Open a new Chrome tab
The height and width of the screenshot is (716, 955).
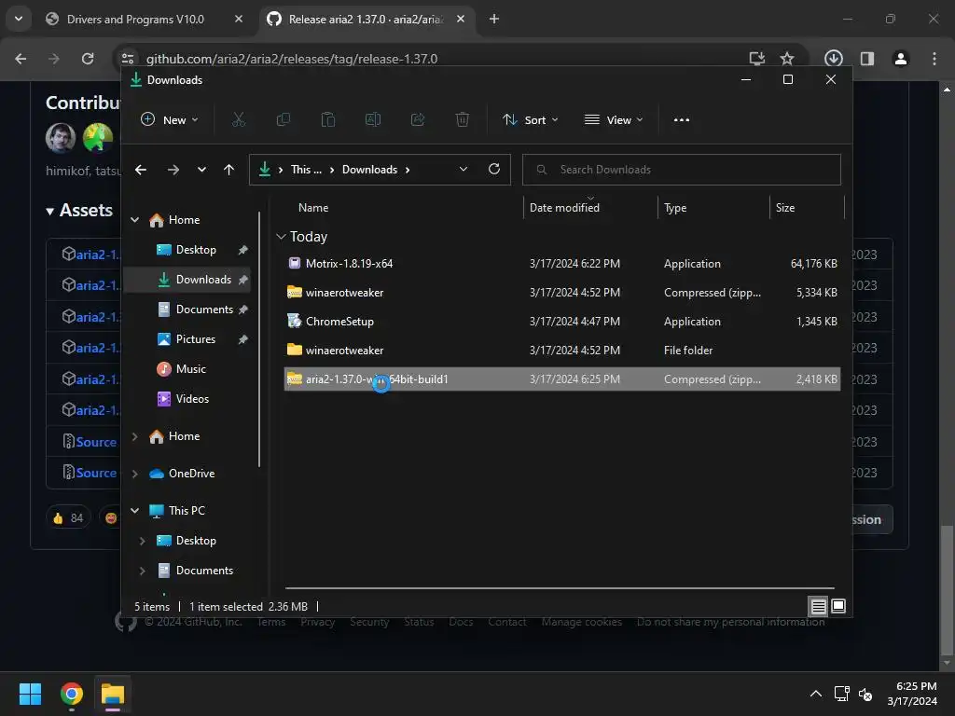tap(494, 19)
